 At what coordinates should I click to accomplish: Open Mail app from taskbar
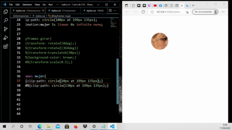pyautogui.click(x=58, y=126)
